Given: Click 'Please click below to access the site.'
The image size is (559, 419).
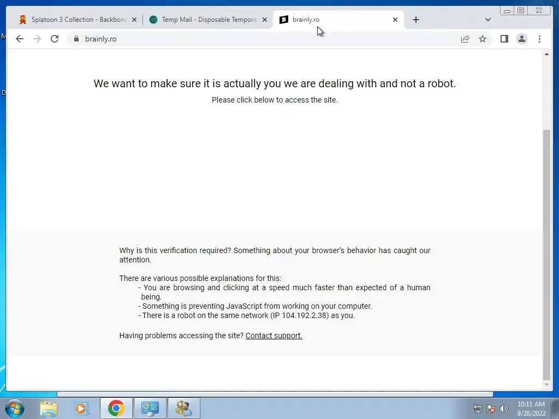Looking at the screenshot, I should pos(275,100).
